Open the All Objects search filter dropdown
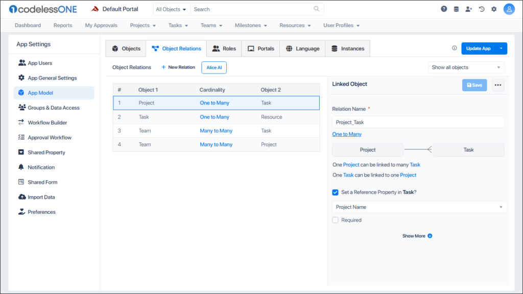523x294 pixels. coord(171,9)
